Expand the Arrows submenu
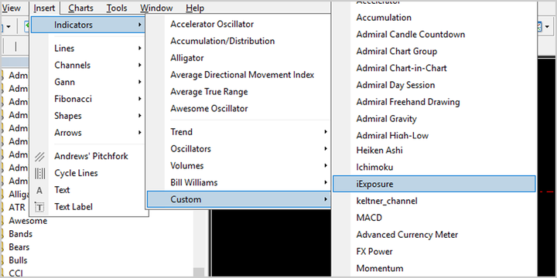Screen dimensions: 557x278 (x=87, y=133)
